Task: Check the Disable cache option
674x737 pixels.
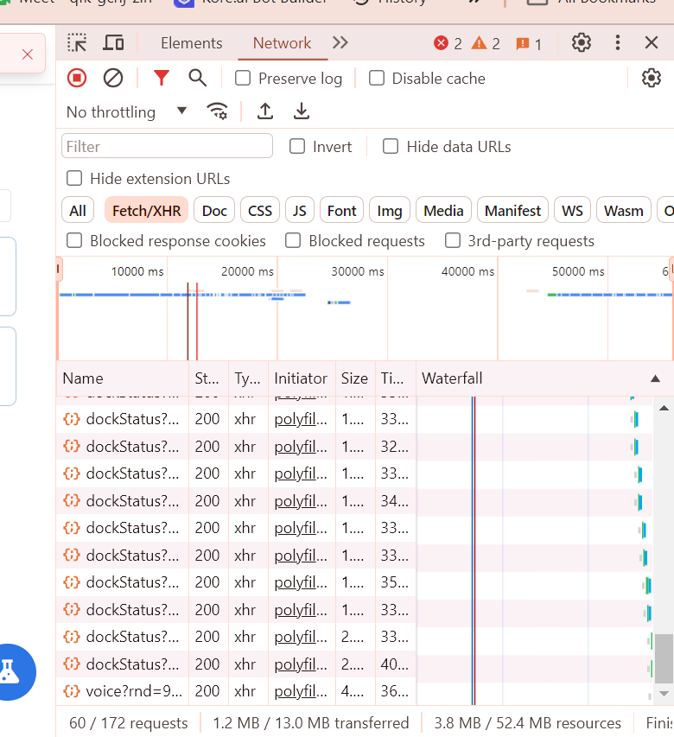Action: [377, 79]
